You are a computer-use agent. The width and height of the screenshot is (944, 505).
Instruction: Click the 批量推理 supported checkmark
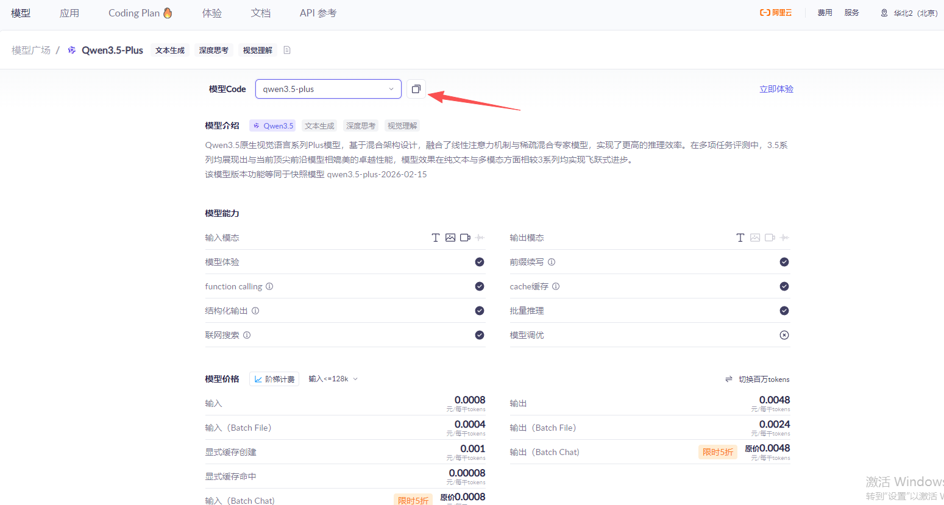pos(784,311)
